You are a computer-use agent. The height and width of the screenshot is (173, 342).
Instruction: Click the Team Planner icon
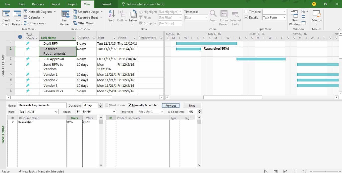click(66, 14)
